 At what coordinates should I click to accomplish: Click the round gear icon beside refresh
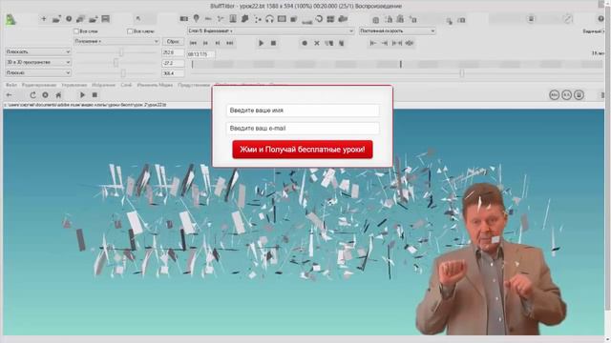[x=45, y=95]
